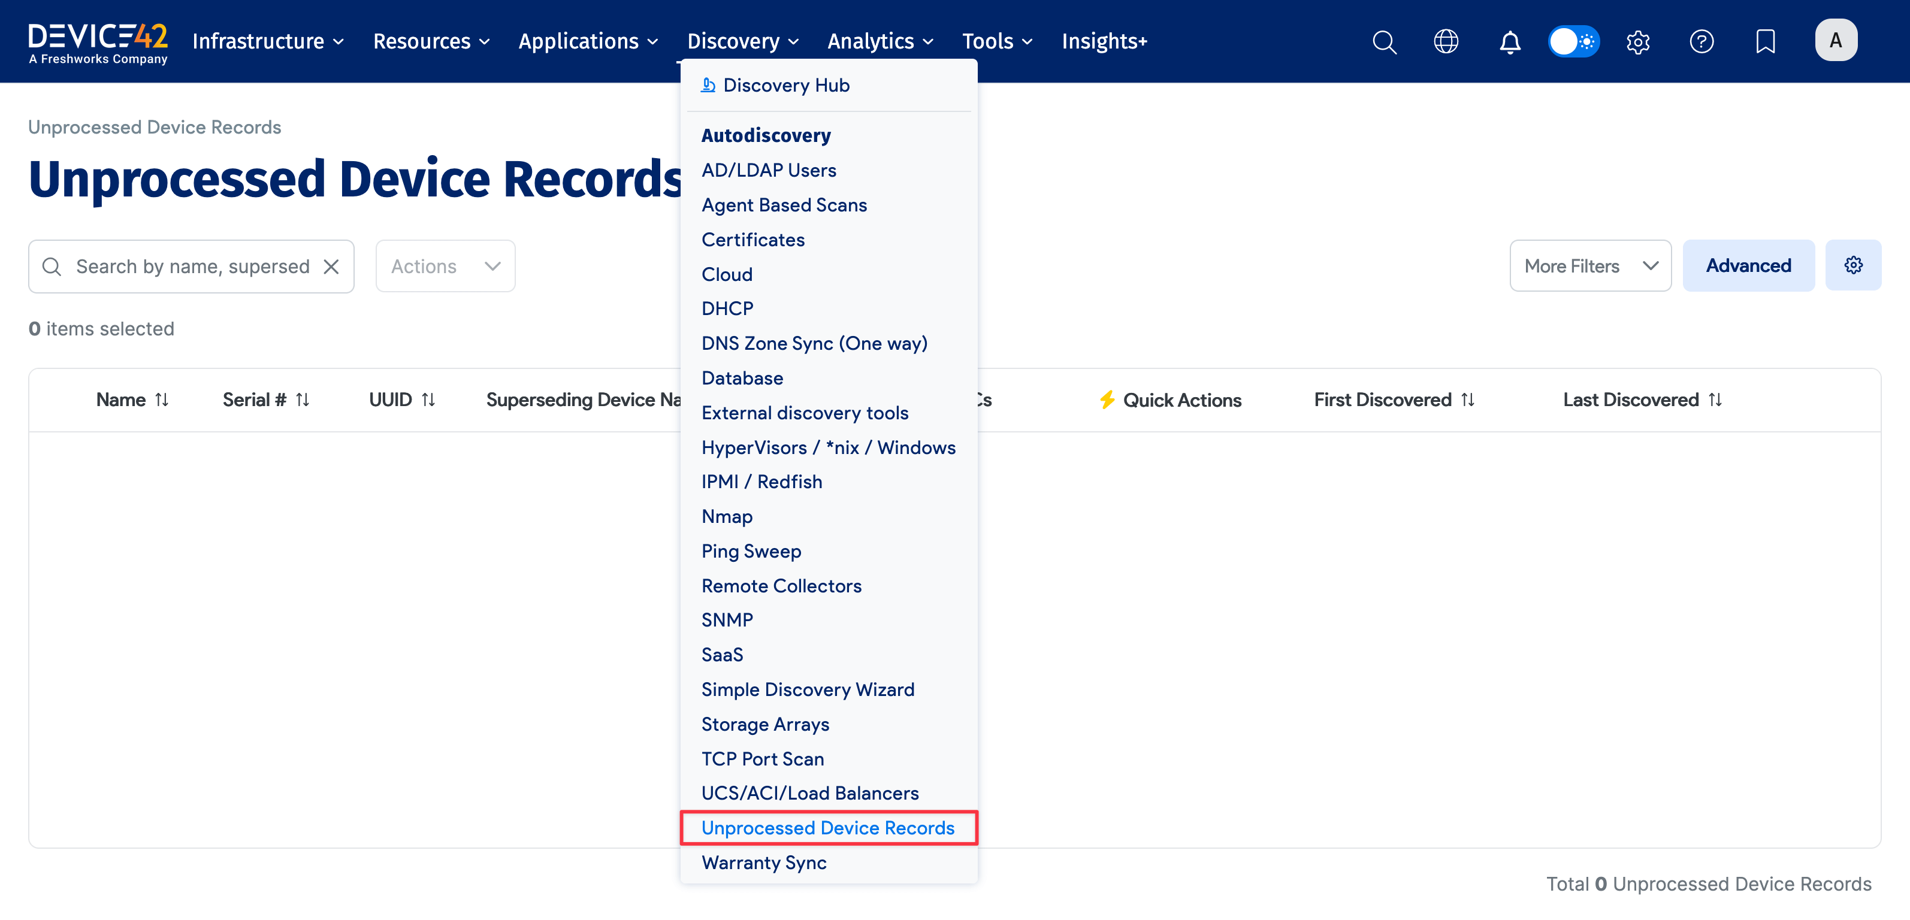This screenshot has height=920, width=1910.
Task: Click the help question mark icon
Action: click(1702, 41)
